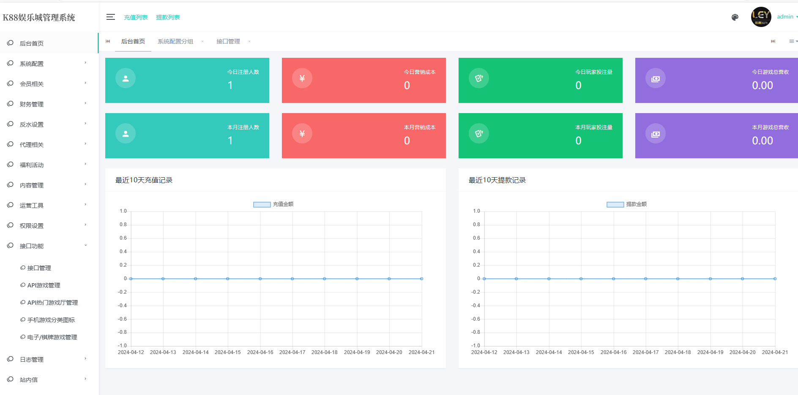
Task: Click the LEY admin avatar image
Action: point(761,17)
